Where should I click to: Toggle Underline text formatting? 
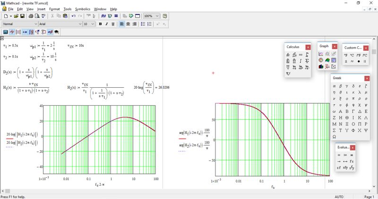(113, 24)
